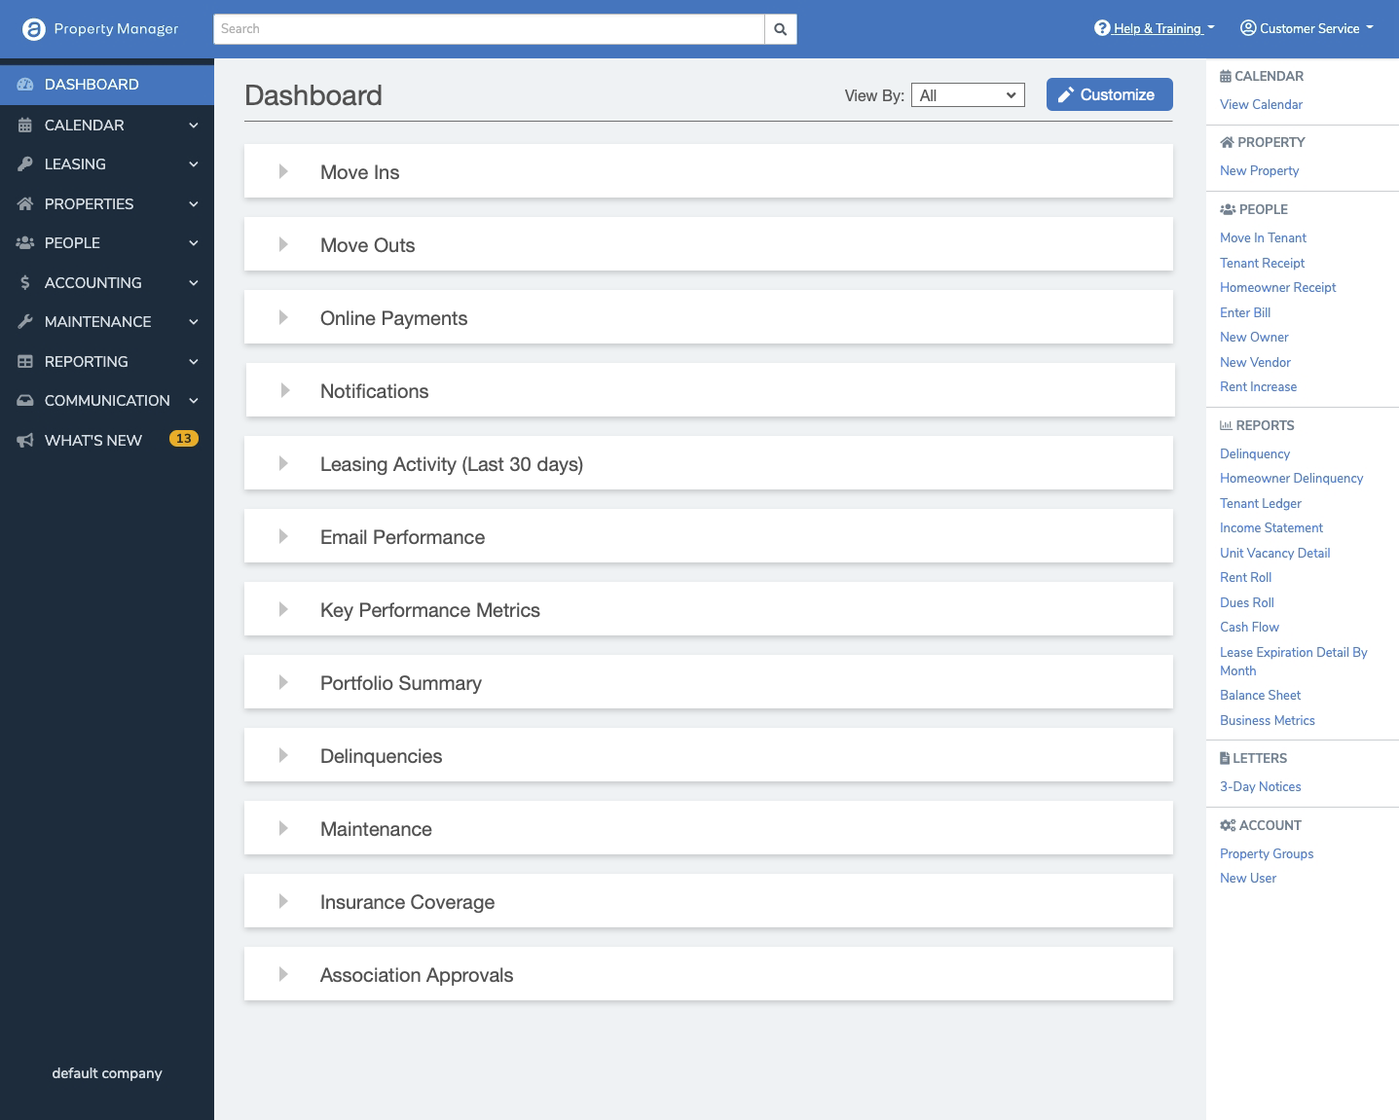Click the people icon beside PEOPLE heading
Screen dimensions: 1399x1120
pyautogui.click(x=1228, y=209)
